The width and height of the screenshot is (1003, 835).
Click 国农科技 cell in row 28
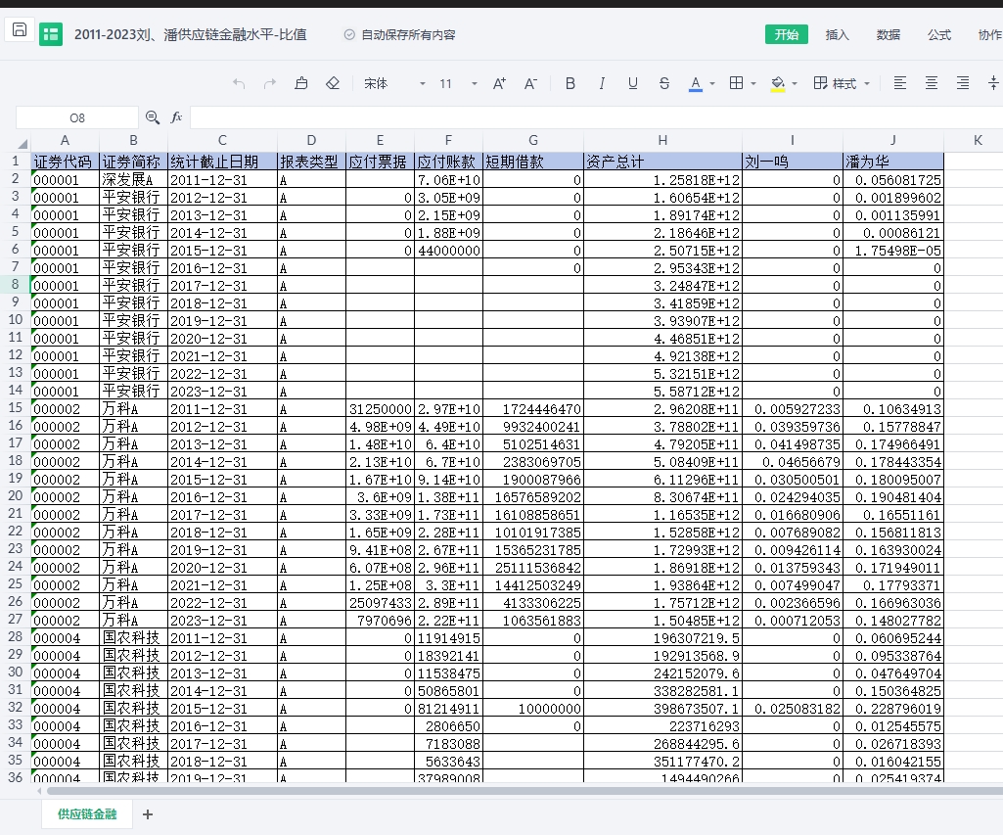133,638
